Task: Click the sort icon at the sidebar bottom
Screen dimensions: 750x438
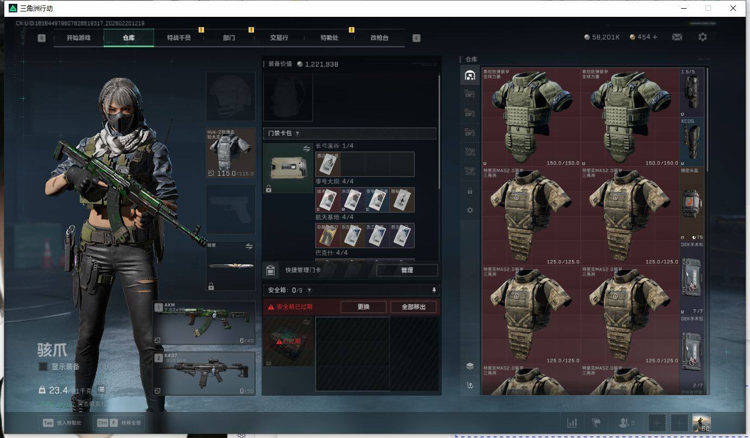Action: (x=469, y=385)
